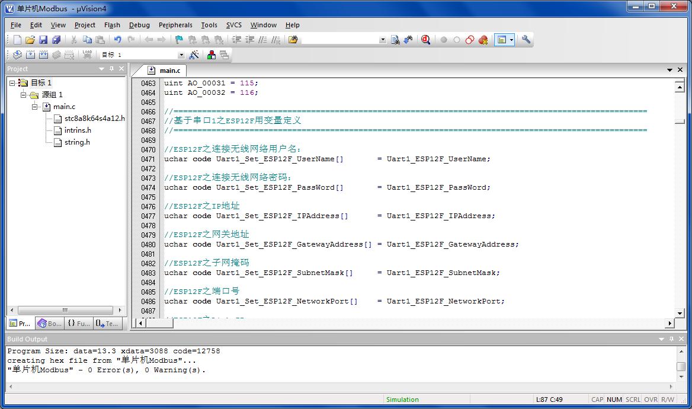The width and height of the screenshot is (692, 409).
Task: Click the Open file folder icon
Action: tap(30, 40)
